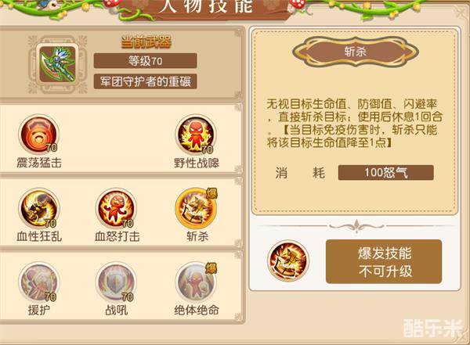Screen dimensions: 470x345
Task: Click the 斩杀 icon beside upgrade button
Action: [x=288, y=261]
